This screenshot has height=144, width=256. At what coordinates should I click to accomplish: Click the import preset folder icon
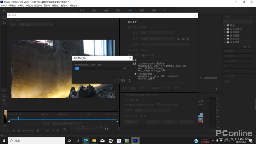coord(183,39)
